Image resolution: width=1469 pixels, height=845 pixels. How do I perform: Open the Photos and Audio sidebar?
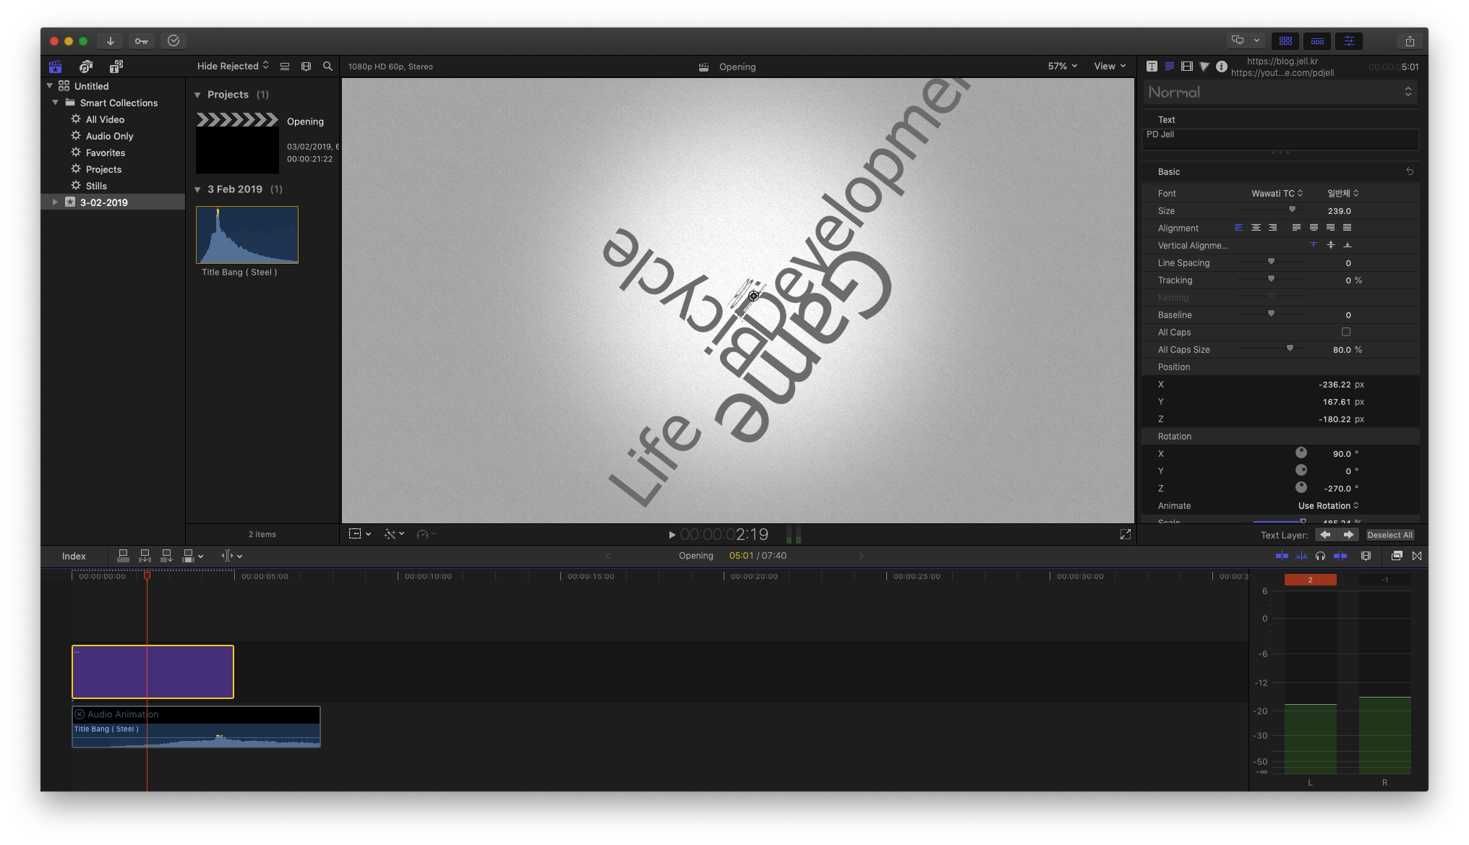(x=86, y=67)
